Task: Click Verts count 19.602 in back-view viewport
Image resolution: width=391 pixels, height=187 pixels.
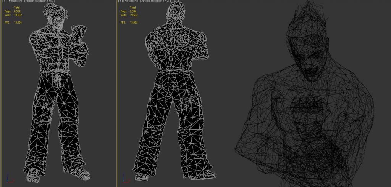Action: click(x=134, y=15)
